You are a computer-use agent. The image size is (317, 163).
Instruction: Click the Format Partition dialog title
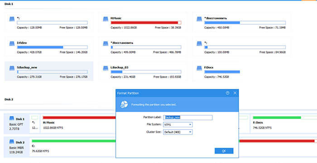[128, 93]
